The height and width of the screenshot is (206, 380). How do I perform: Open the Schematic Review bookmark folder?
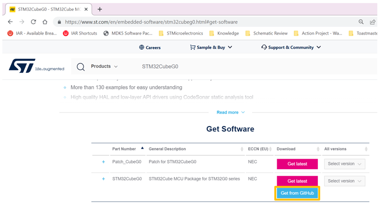[266, 33]
